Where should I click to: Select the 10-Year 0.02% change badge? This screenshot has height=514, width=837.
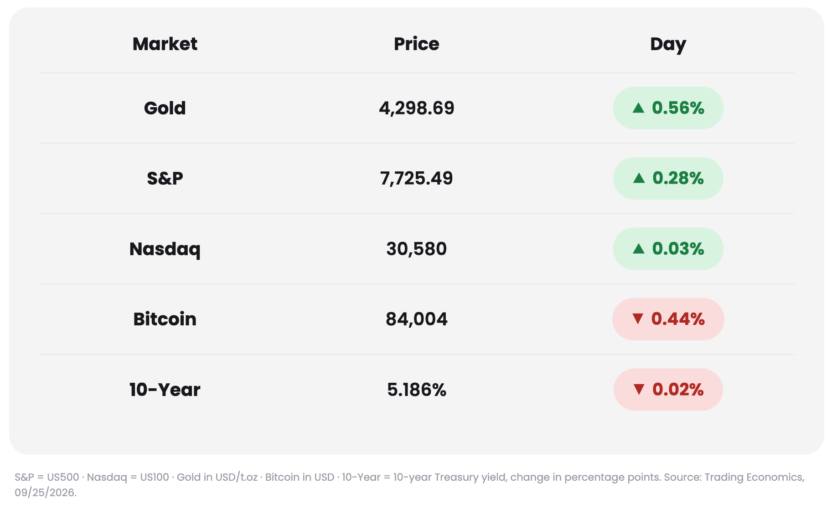coord(668,390)
